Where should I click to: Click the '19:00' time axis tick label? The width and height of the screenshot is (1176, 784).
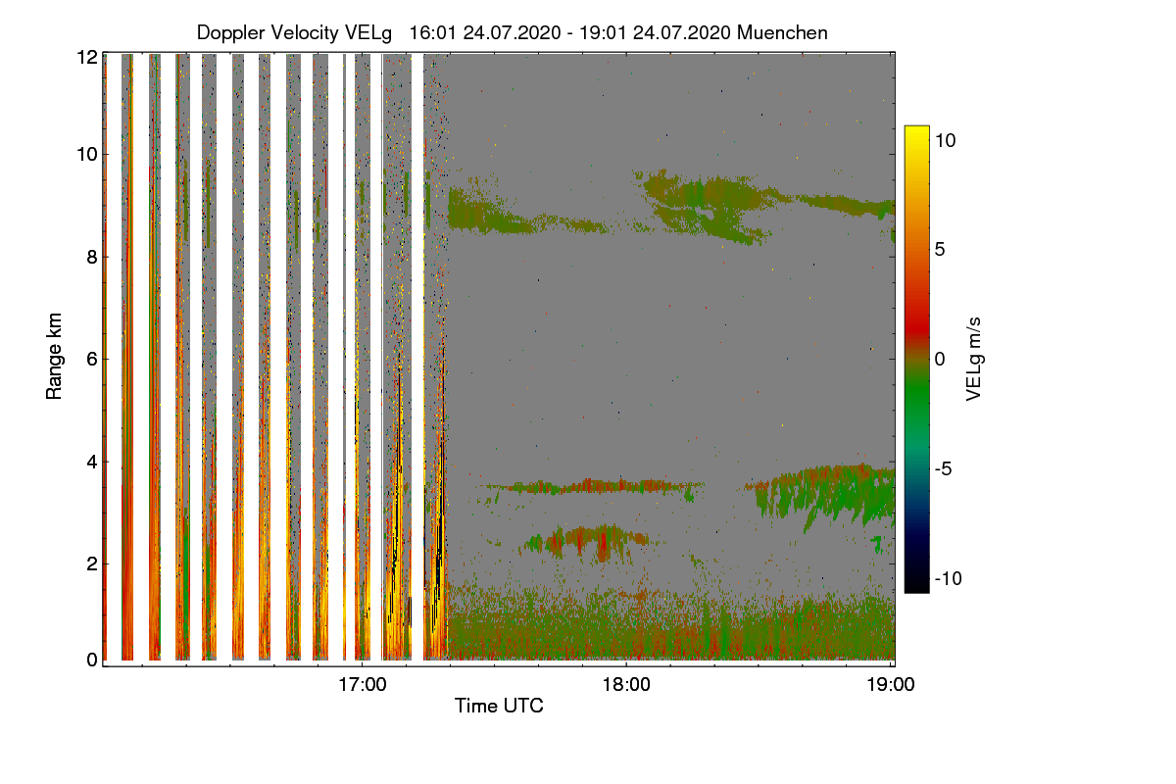(x=891, y=683)
